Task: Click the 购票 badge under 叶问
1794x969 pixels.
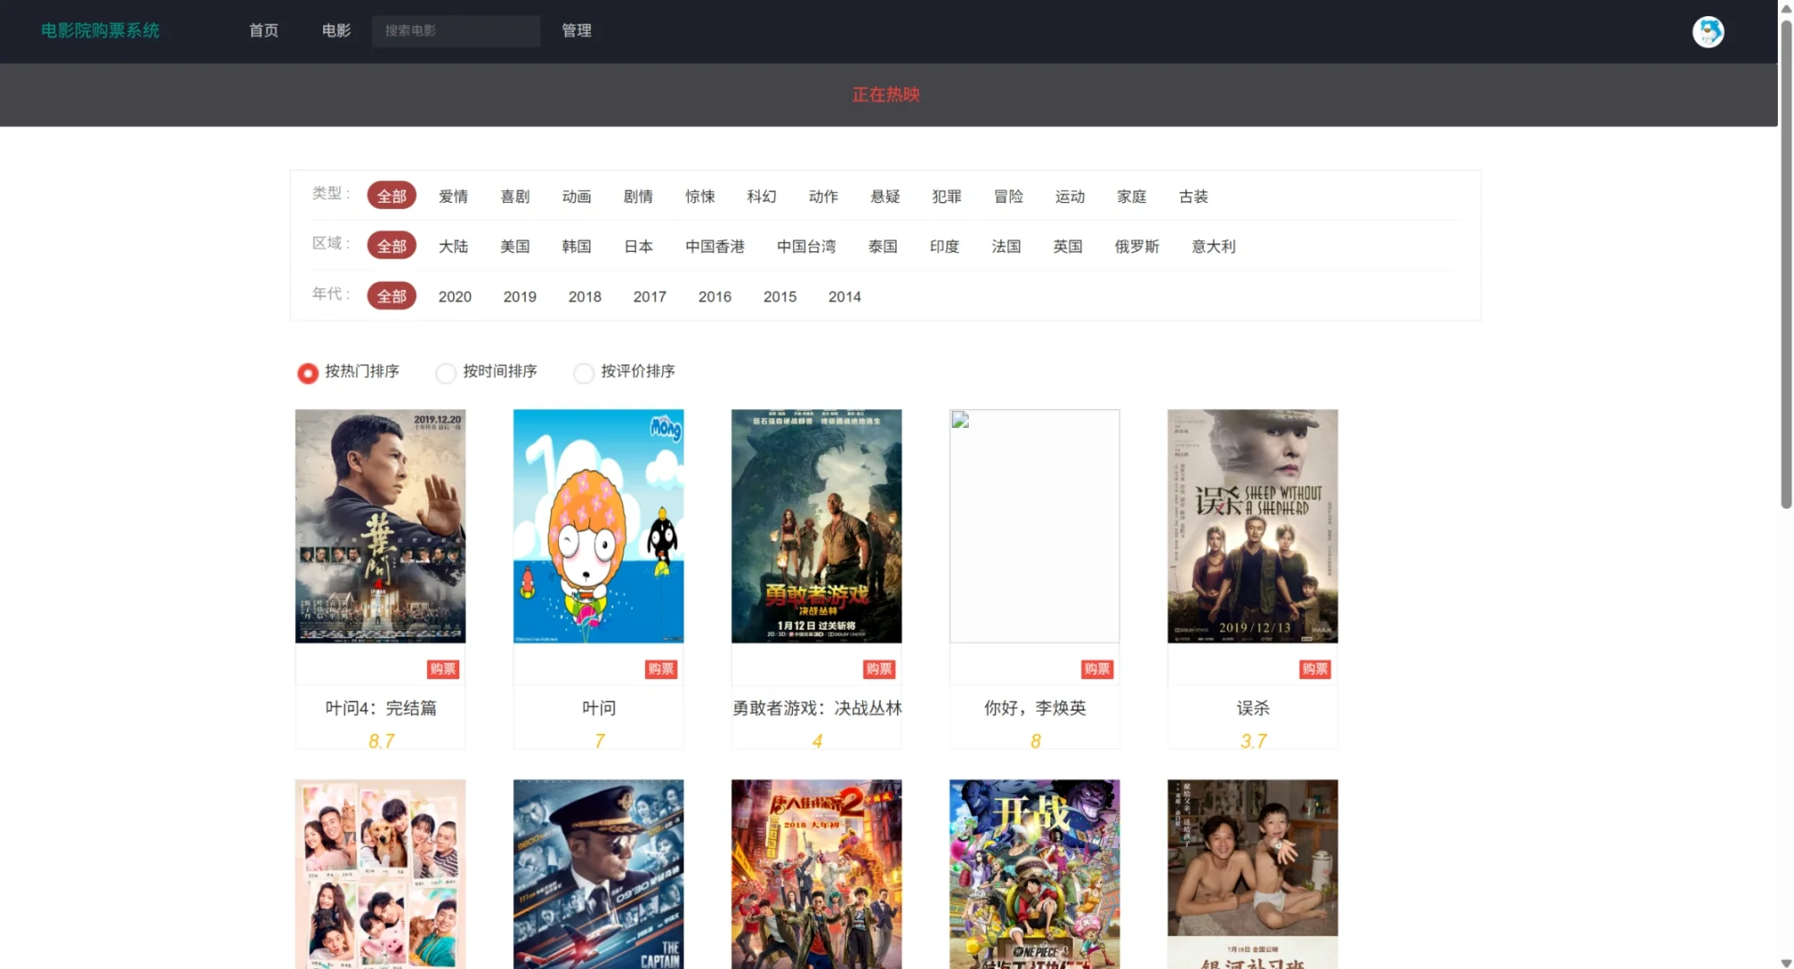Action: pos(660,669)
